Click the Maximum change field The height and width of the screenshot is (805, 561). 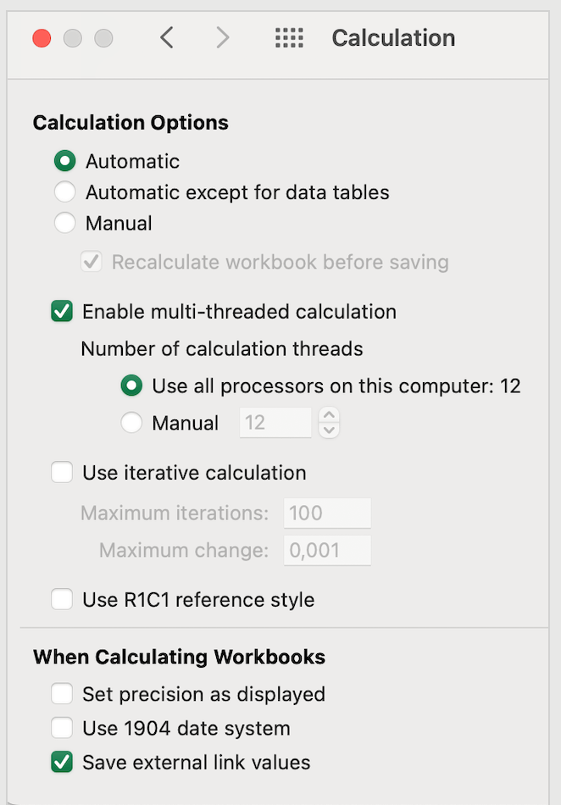327,551
